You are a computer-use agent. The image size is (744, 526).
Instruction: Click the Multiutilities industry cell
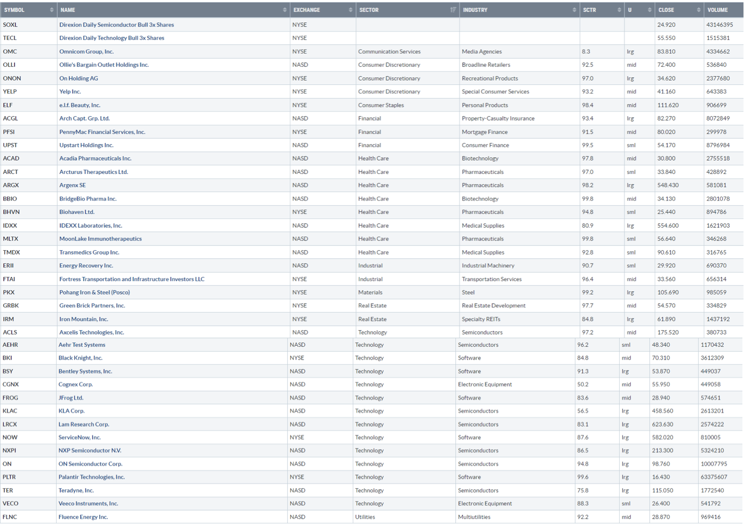pyautogui.click(x=474, y=517)
